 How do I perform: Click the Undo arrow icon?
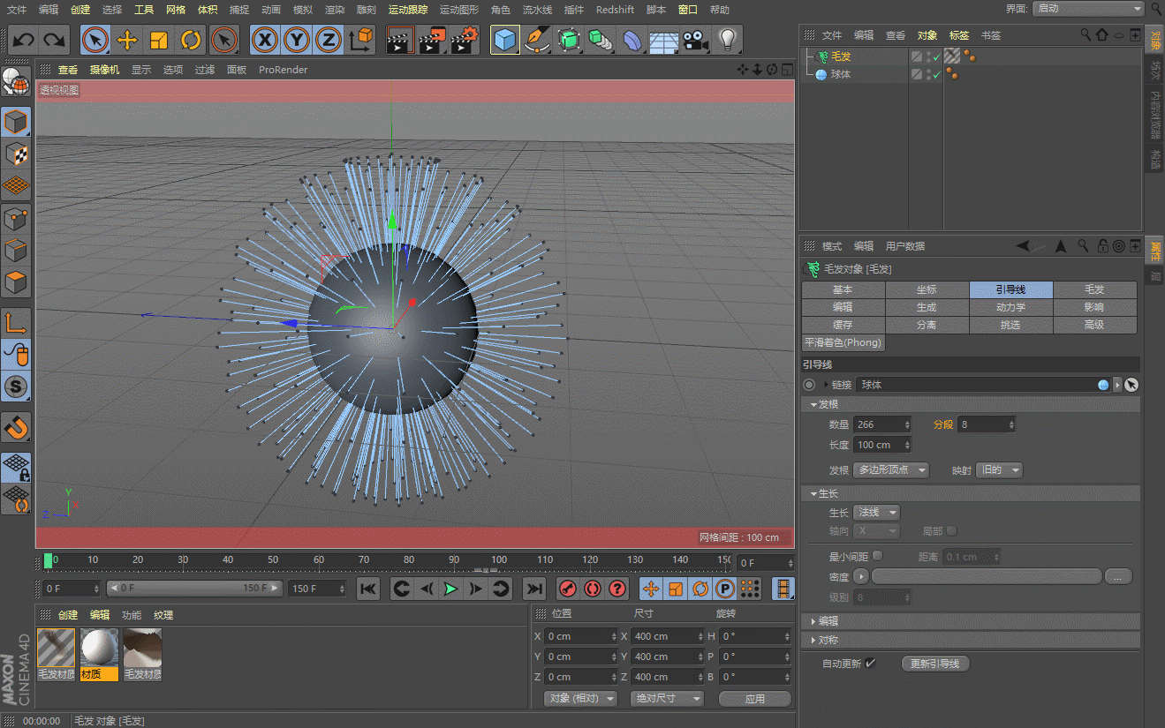click(x=24, y=40)
